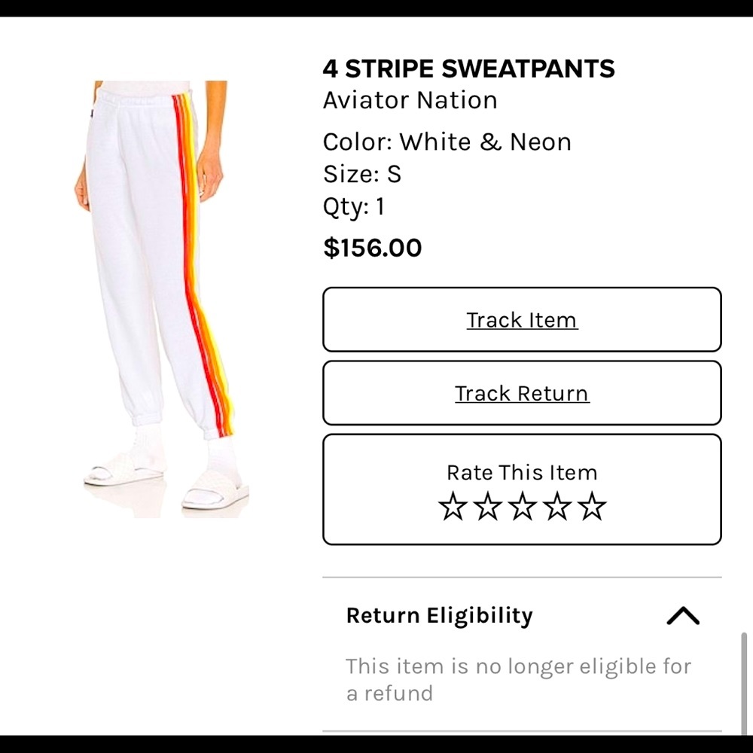Click the Track Item button
753x753 pixels.
point(523,319)
